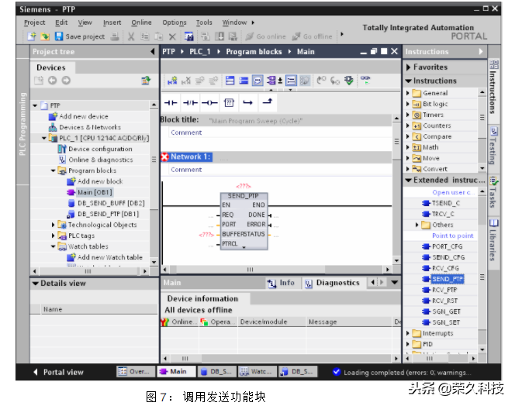
Task: Click the Devices tab
Action: 51,67
